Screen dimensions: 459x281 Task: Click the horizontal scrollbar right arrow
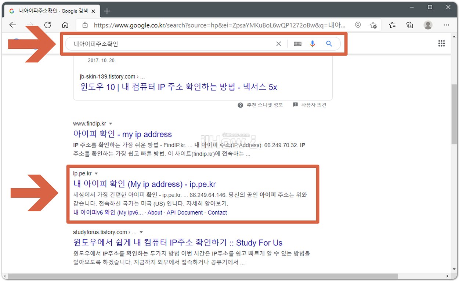pyautogui.click(x=448, y=276)
